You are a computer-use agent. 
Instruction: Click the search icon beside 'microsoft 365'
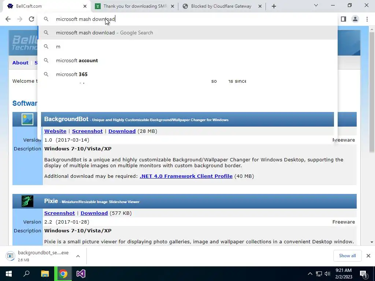pyautogui.click(x=46, y=74)
